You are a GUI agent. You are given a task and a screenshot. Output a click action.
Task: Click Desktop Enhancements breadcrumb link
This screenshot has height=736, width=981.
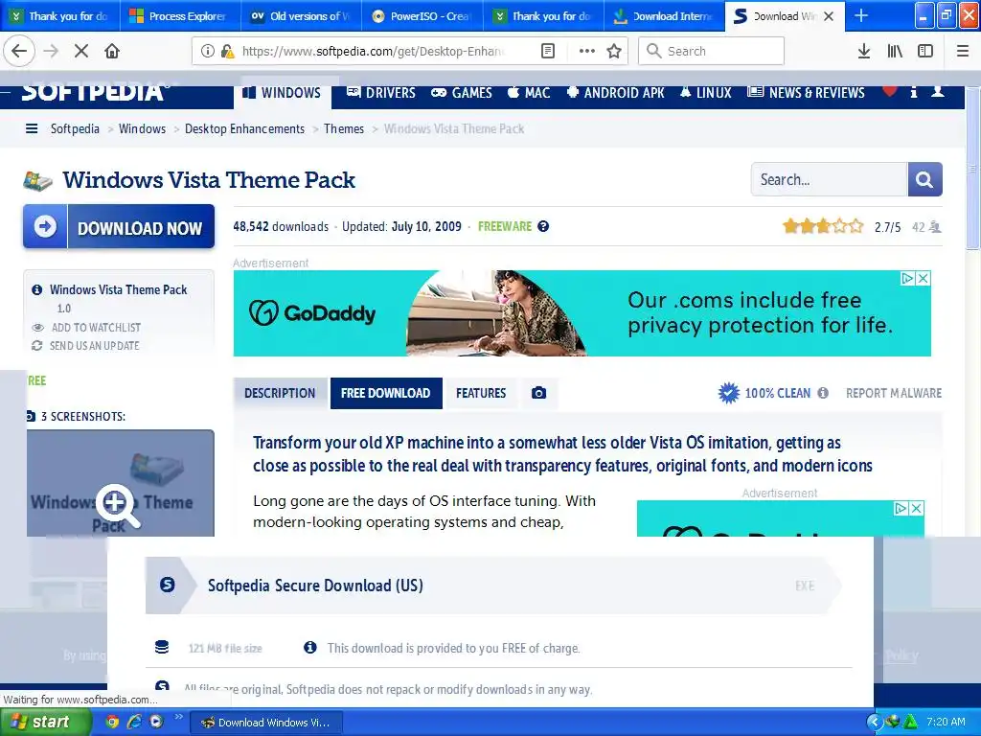click(x=244, y=129)
